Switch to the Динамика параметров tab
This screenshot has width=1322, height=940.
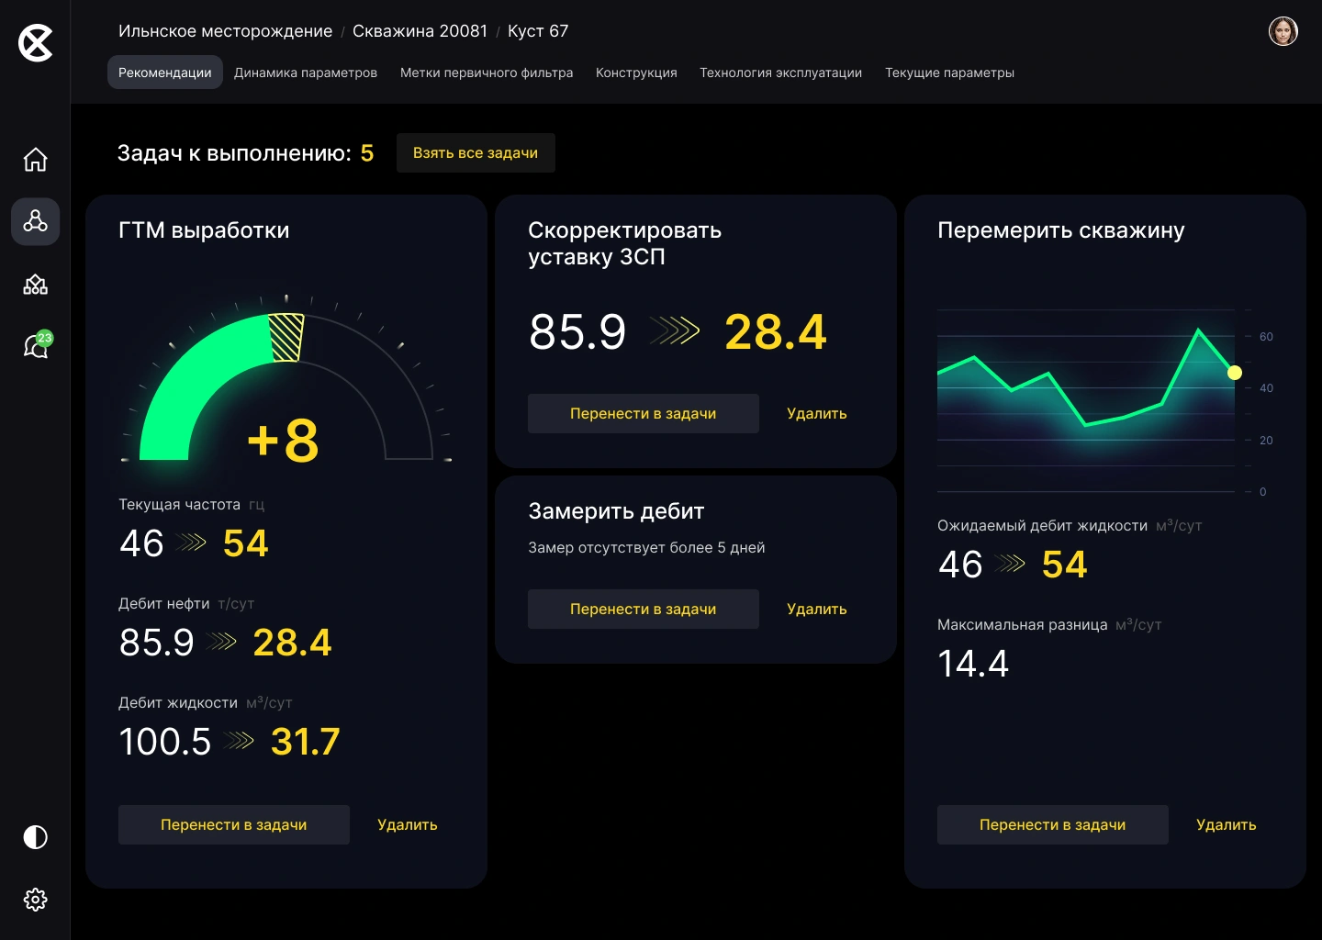(x=306, y=73)
